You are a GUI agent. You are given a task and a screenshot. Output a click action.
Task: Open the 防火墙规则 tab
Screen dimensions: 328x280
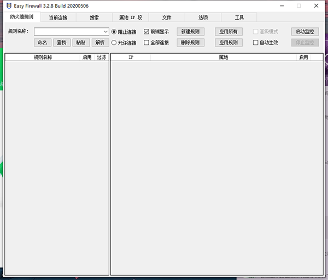[22, 17]
